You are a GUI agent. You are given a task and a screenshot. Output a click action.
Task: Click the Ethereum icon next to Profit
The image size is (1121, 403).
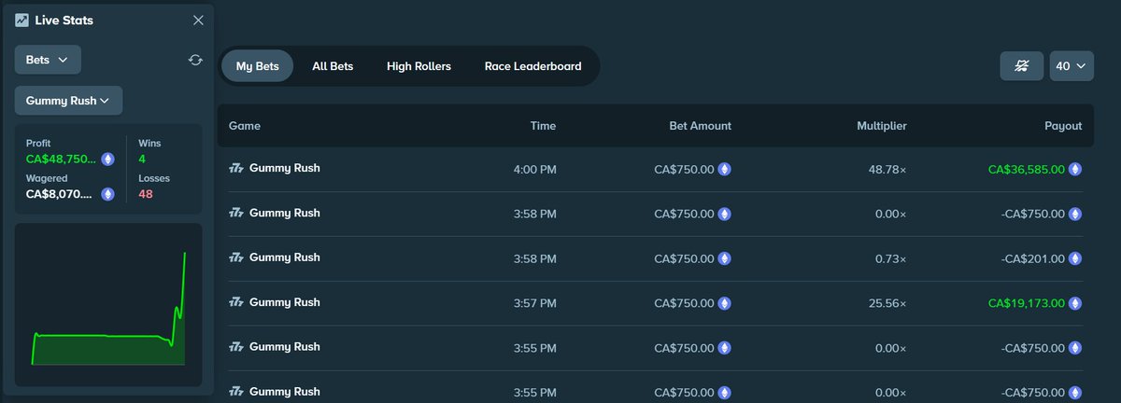107,159
